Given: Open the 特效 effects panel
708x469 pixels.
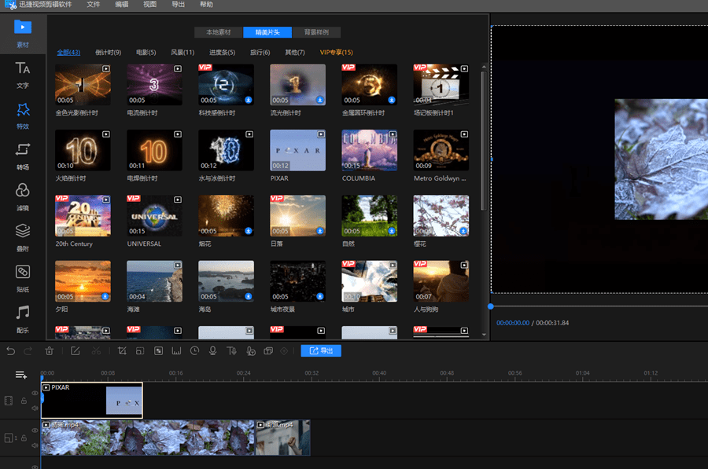Looking at the screenshot, I should [23, 116].
